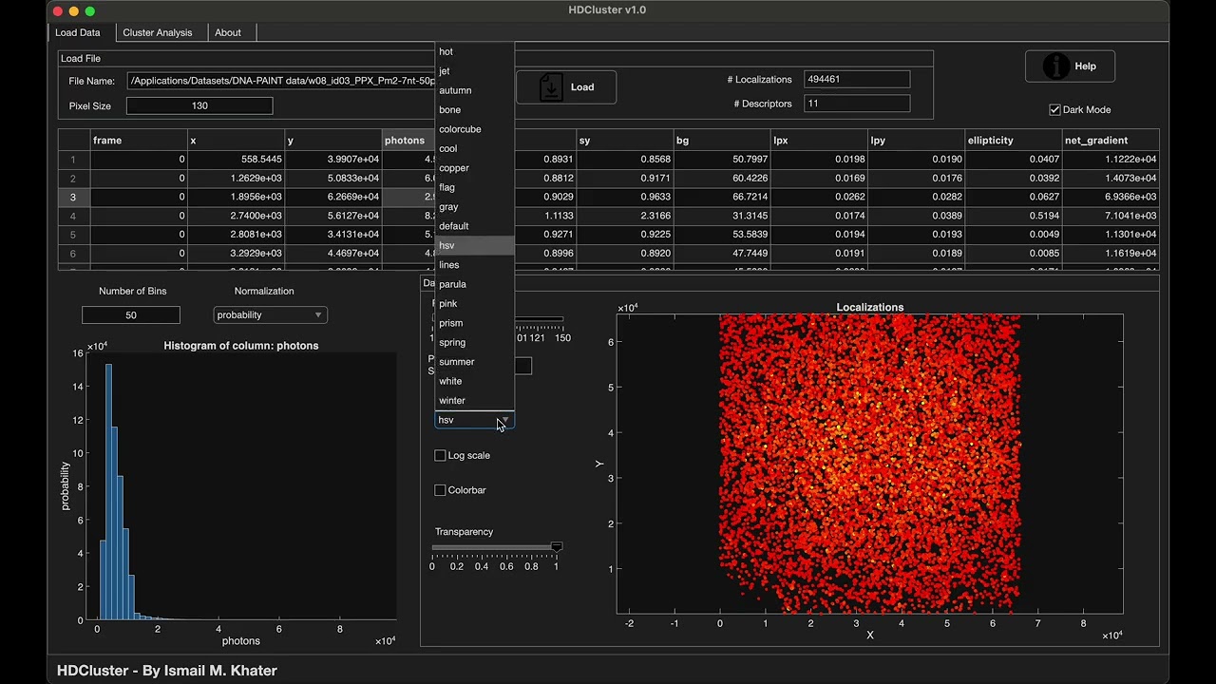
Task: Open the Normalization probability dropdown
Action: [x=270, y=315]
